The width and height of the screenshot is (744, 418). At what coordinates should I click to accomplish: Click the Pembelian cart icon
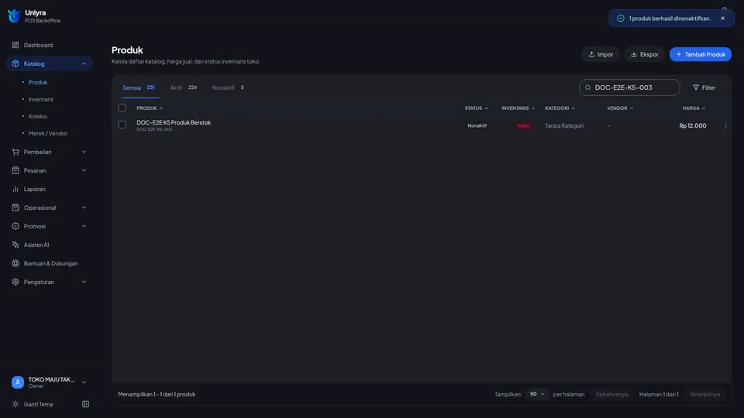point(15,152)
